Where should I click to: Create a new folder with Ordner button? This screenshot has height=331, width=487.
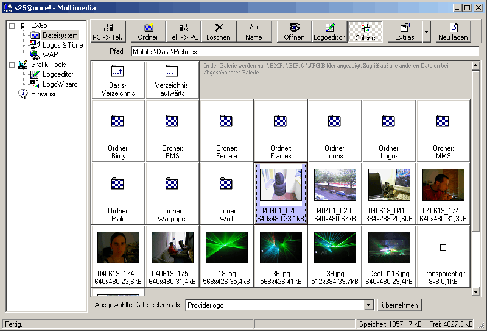148,32
